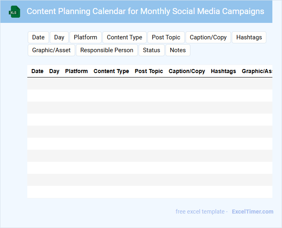Screen dimensions: 282x228
Task: Select the Content Type table column header
Action: pos(111,71)
